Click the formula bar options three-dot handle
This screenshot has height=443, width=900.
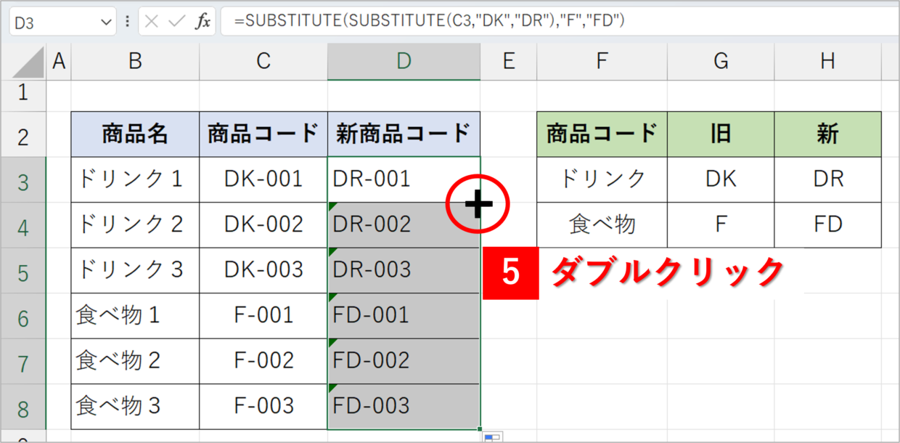point(128,22)
